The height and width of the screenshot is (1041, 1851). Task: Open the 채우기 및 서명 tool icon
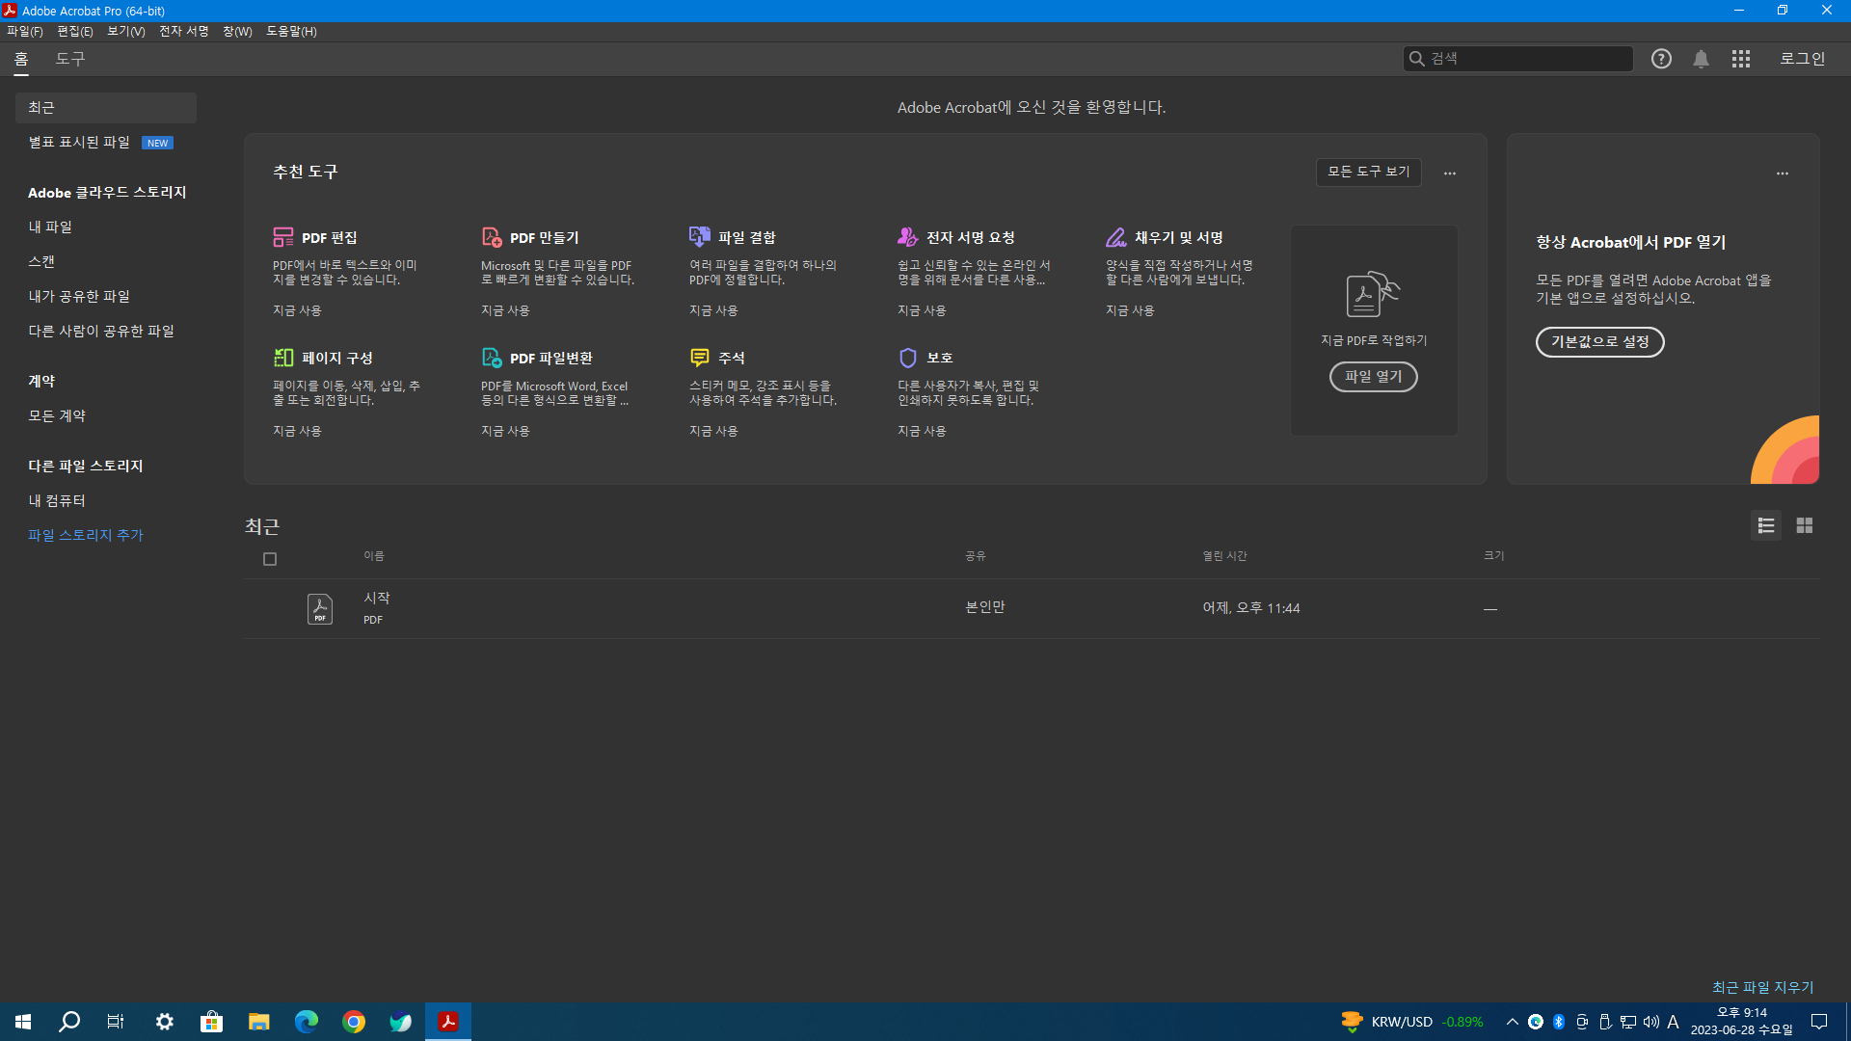point(1115,237)
